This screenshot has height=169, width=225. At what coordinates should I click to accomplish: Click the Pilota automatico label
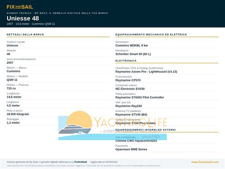[125, 94]
